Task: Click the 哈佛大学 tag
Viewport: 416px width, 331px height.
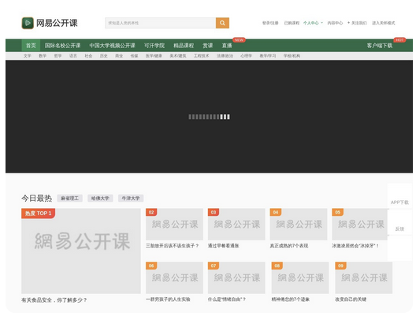Action: [100, 199]
